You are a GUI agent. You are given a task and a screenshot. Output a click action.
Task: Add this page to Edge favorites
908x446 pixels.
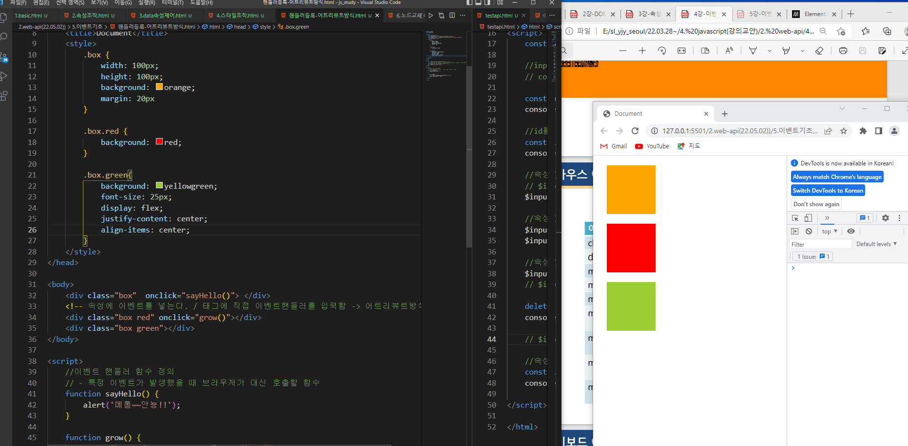[841, 31]
